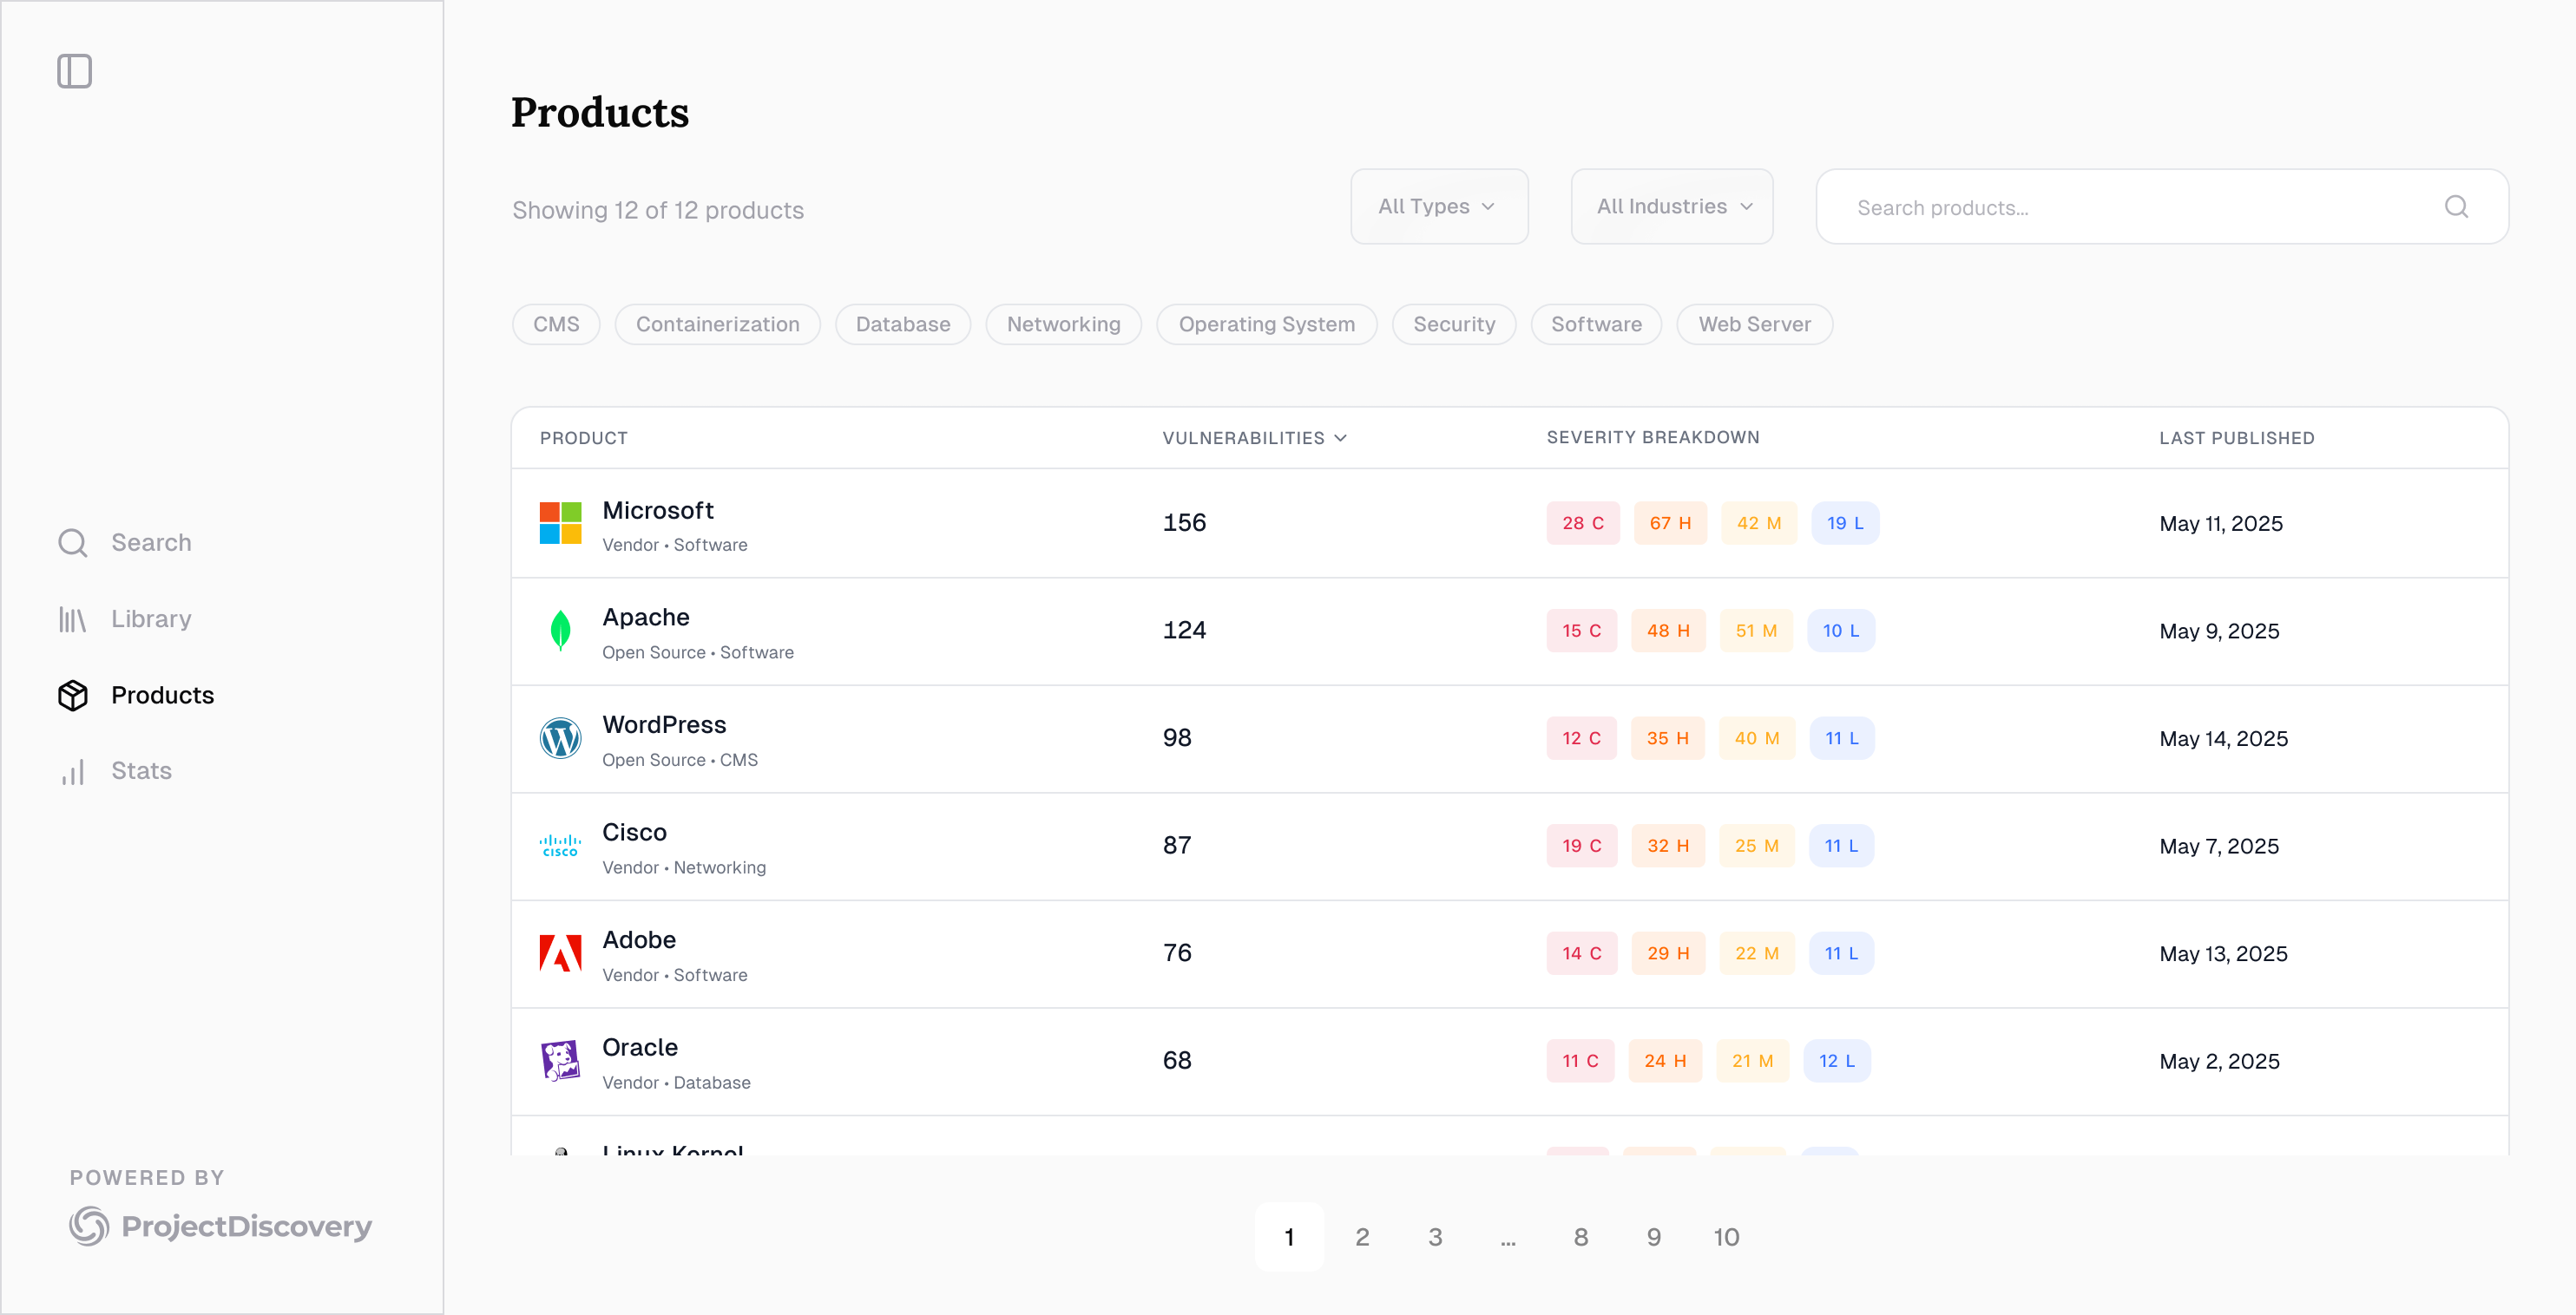Go to pagination page 2
Viewport: 2576px width, 1315px height.
click(x=1362, y=1237)
